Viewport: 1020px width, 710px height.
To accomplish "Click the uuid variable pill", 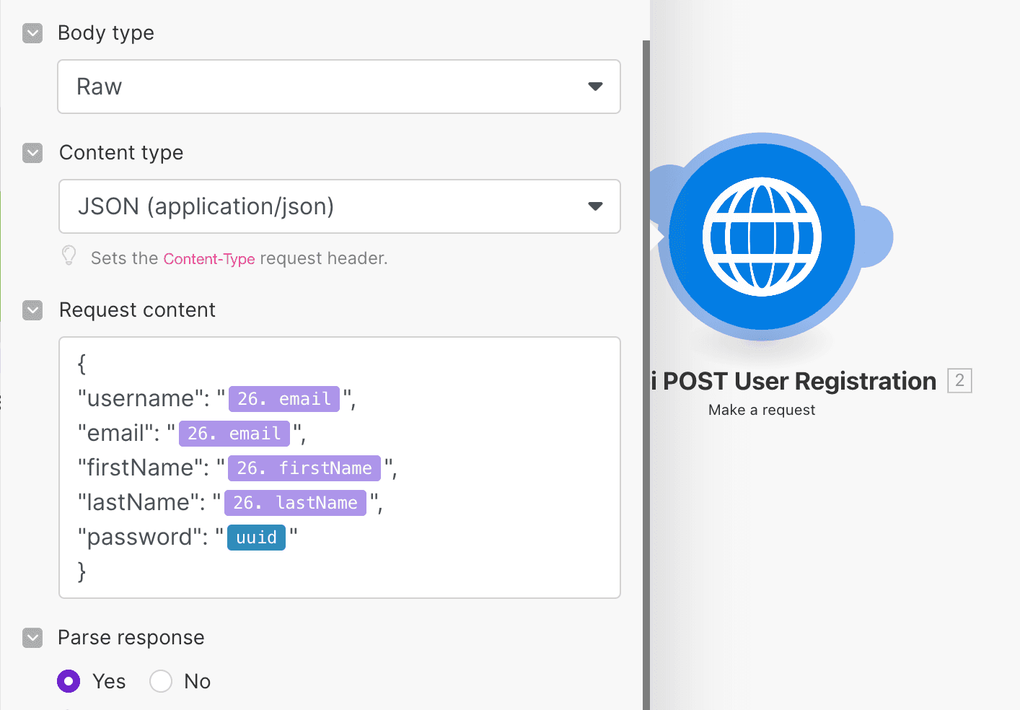I will 256,538.
